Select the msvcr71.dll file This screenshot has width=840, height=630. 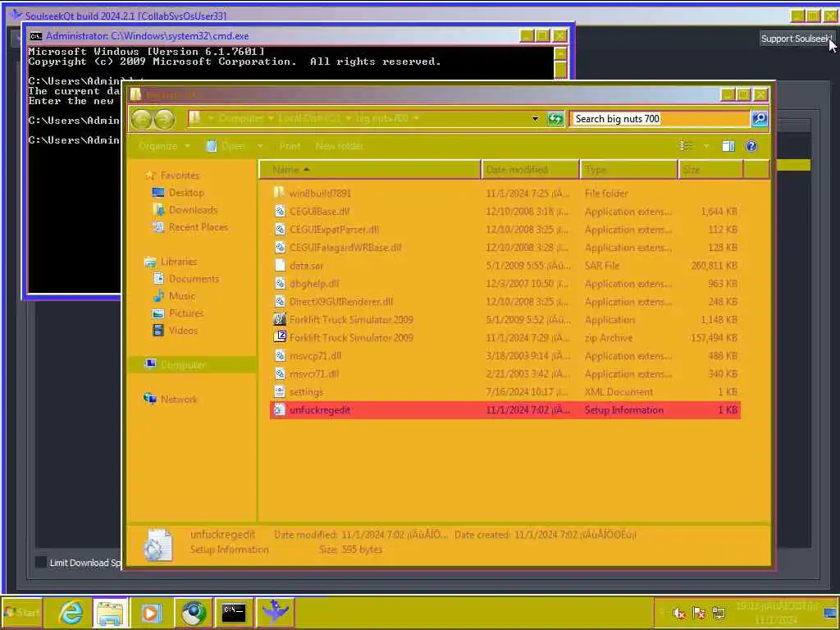click(504, 374)
